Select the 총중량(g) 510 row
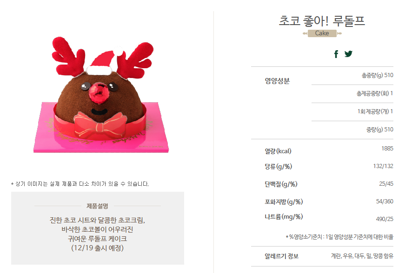Screen dimensions: 405x273 pyautogui.click(x=352, y=75)
